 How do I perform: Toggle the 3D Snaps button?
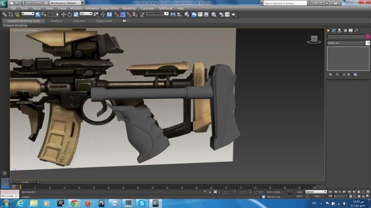[117, 14]
